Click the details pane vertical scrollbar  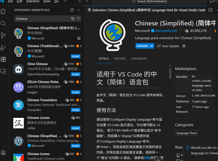pyautogui.click(x=170, y=73)
